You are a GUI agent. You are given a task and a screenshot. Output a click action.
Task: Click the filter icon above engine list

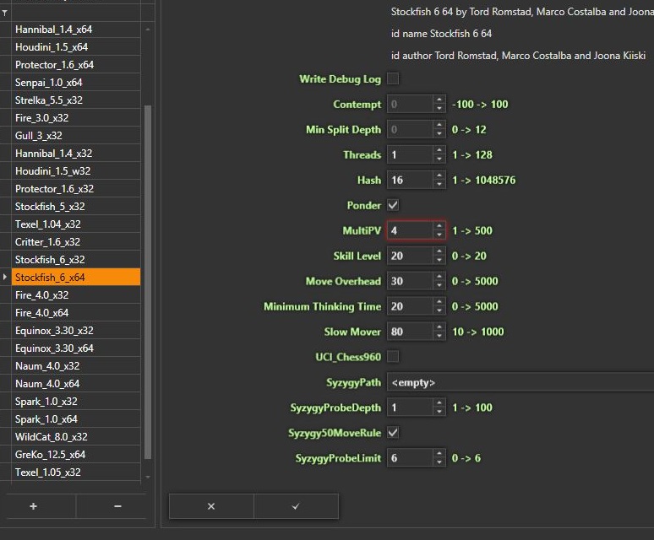(x=4, y=13)
